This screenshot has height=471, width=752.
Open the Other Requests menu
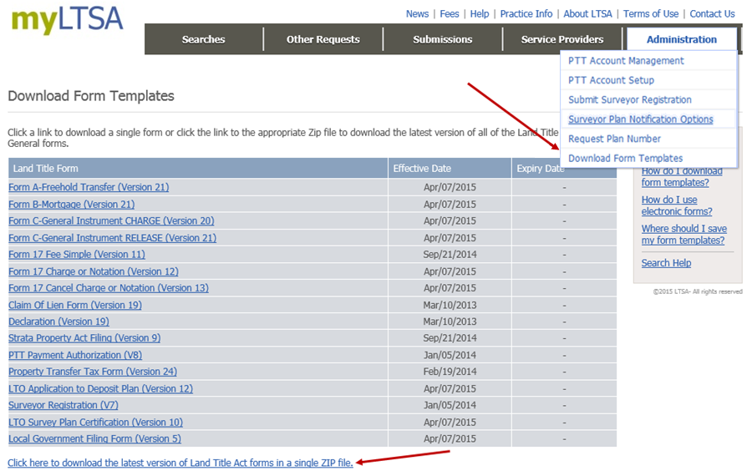[x=323, y=39]
